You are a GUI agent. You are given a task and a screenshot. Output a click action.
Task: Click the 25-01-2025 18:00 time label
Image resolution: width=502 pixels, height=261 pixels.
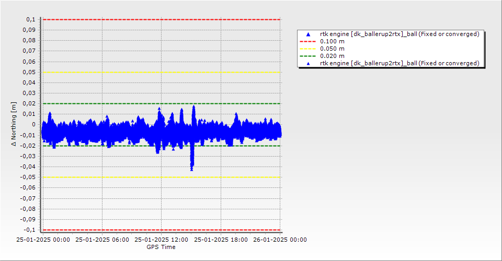tap(221, 240)
